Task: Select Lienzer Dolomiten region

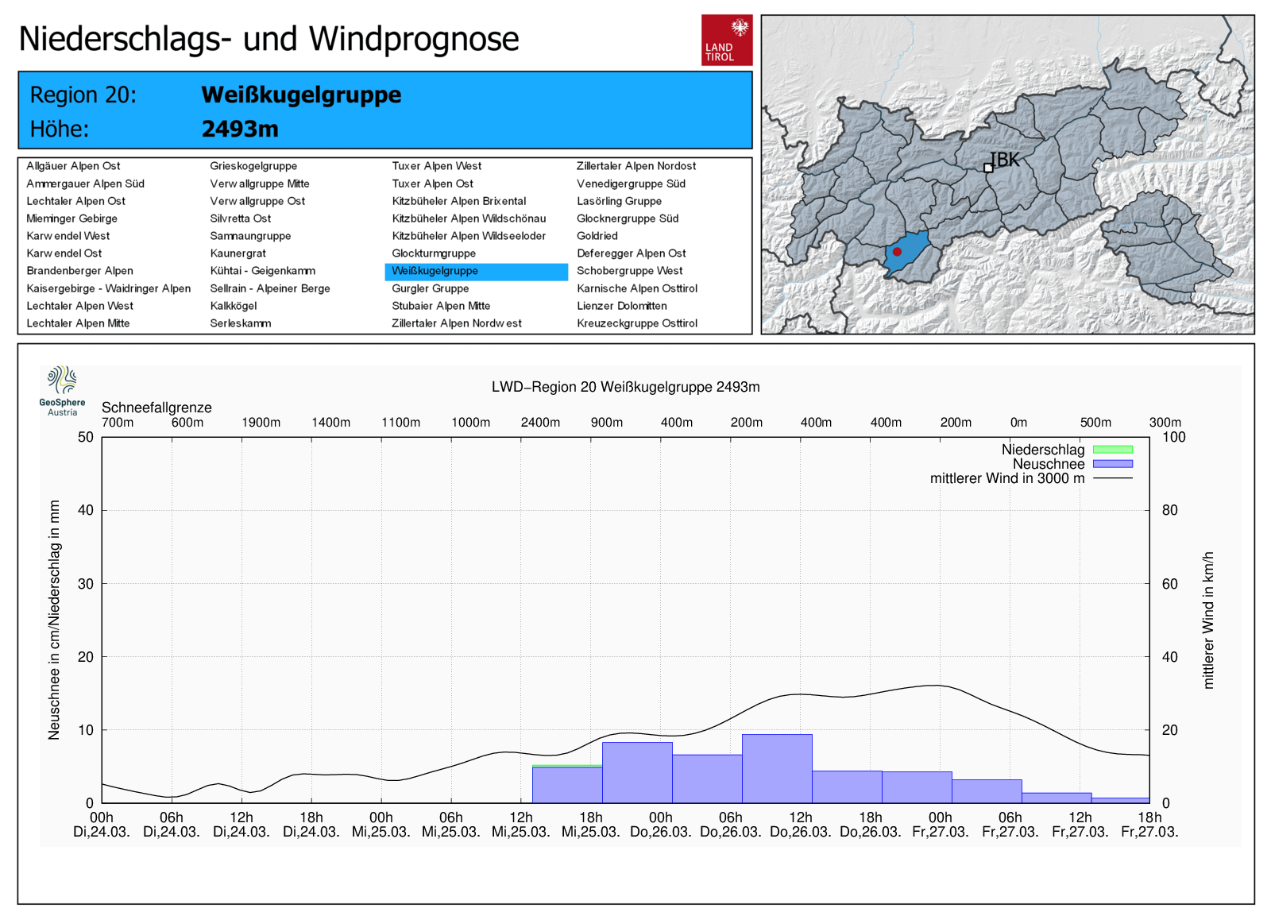Action: click(622, 306)
